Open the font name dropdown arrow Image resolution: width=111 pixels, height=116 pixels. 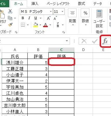click(51, 12)
